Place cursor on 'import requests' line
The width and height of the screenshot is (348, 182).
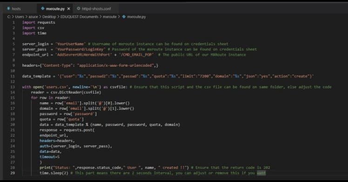(x=39, y=22)
